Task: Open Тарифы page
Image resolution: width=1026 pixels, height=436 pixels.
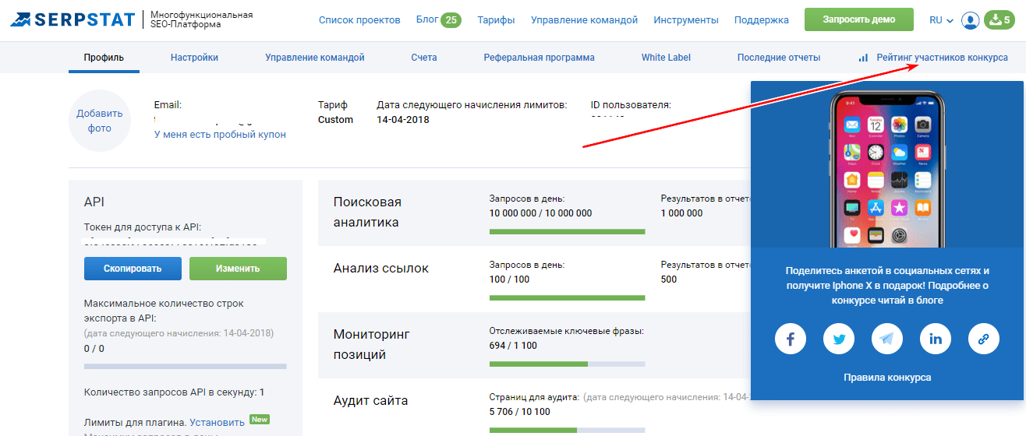Action: click(496, 20)
